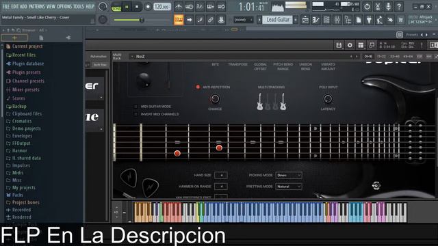Viewport: 438px width, 246px height.
Task: Open the FILE menu
Action: [x=5, y=6]
